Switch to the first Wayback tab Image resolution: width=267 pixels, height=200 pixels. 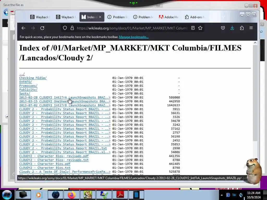40,17
